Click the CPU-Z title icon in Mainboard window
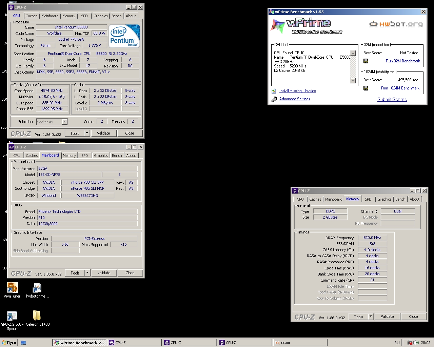Screen dimensions: 434x347 (x=11, y=147)
